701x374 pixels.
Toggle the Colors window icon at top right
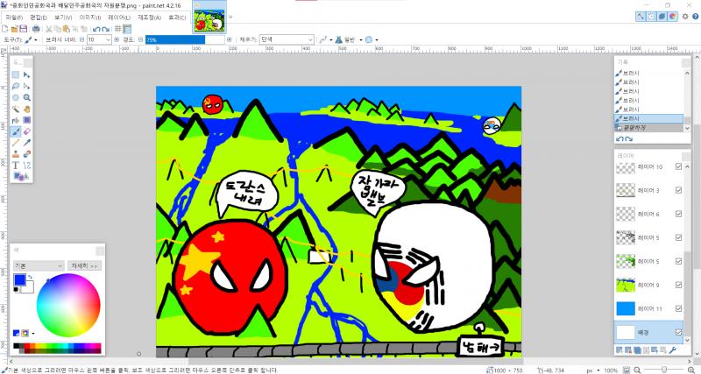(x=673, y=17)
